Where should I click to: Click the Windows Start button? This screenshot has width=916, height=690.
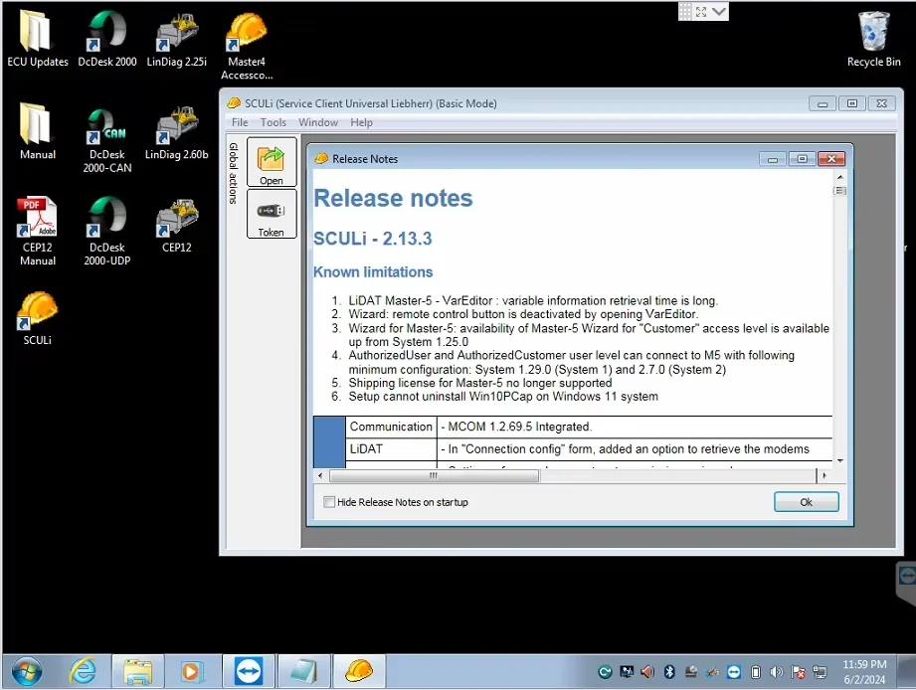(26, 672)
